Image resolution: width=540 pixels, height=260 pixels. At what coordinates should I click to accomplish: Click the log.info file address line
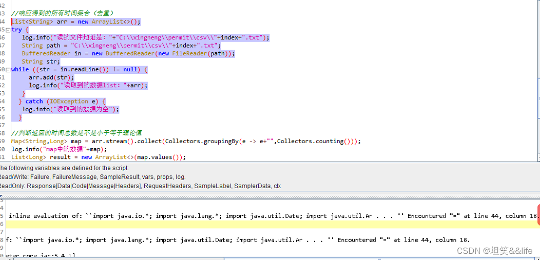click(x=146, y=37)
